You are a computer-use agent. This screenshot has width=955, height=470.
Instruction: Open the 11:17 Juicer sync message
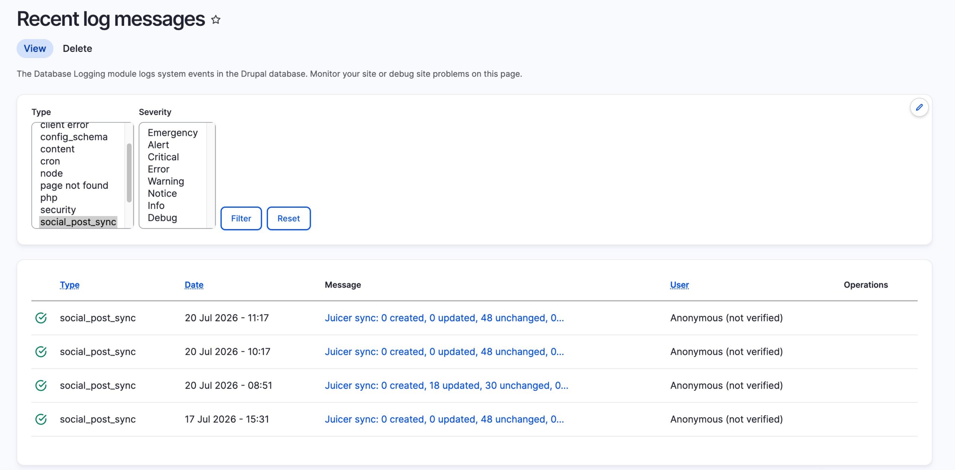(444, 318)
